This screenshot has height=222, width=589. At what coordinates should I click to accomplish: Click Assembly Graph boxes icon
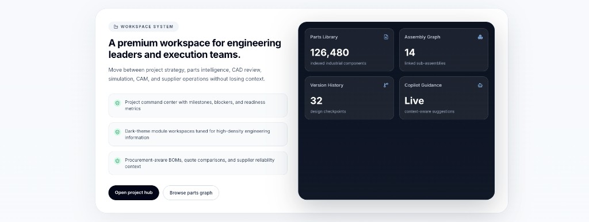pyautogui.click(x=480, y=37)
